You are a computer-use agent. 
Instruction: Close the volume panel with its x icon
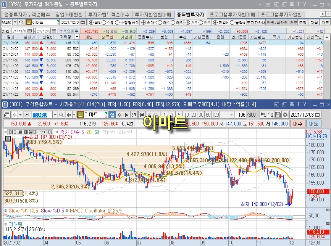pos(328,223)
